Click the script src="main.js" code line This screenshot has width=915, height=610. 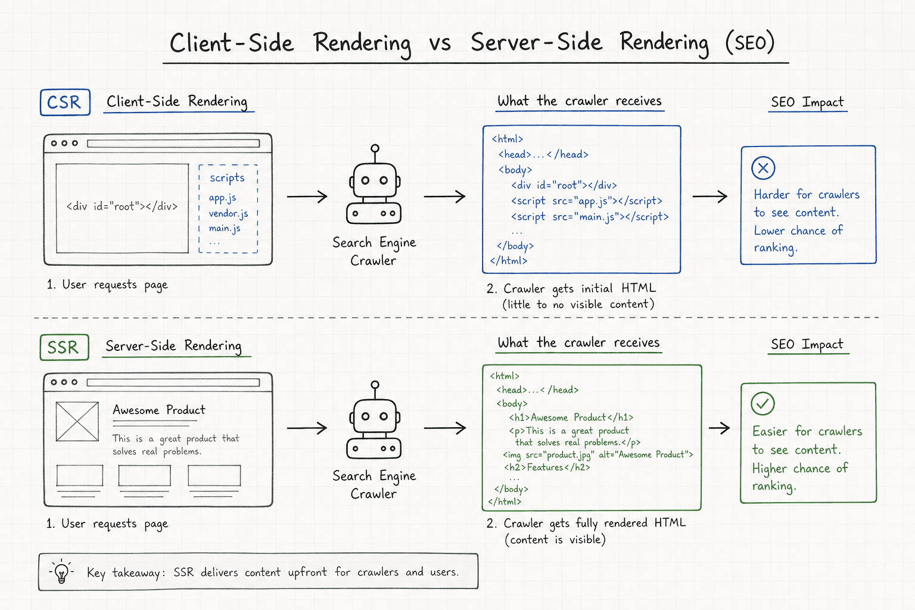pos(590,217)
